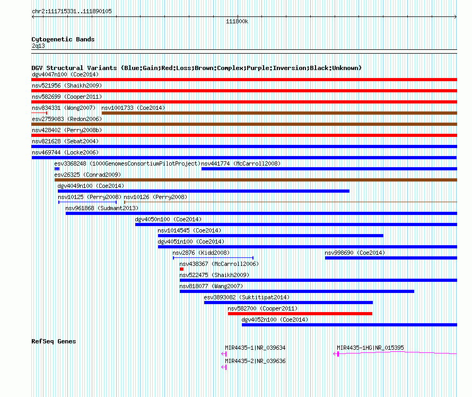
Task: Click the DGV Structural Variants track title
Action: [x=197, y=68]
